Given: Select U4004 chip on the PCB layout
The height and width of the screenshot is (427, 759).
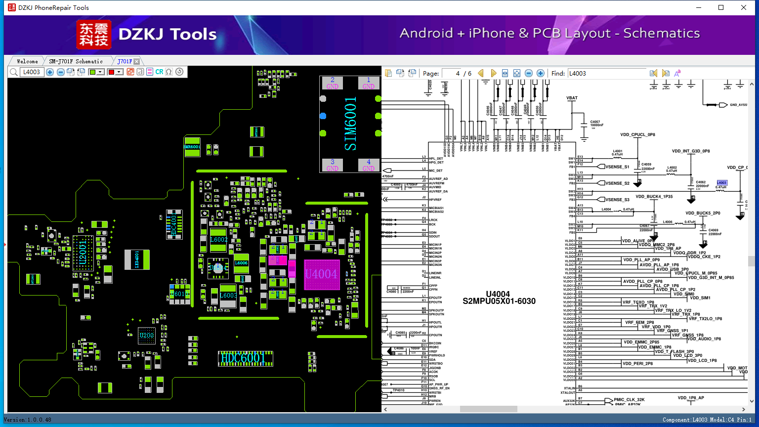Looking at the screenshot, I should [x=321, y=274].
